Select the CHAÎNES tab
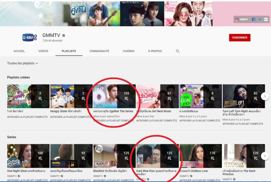This screenshot has height=182, width=271. 128,51
